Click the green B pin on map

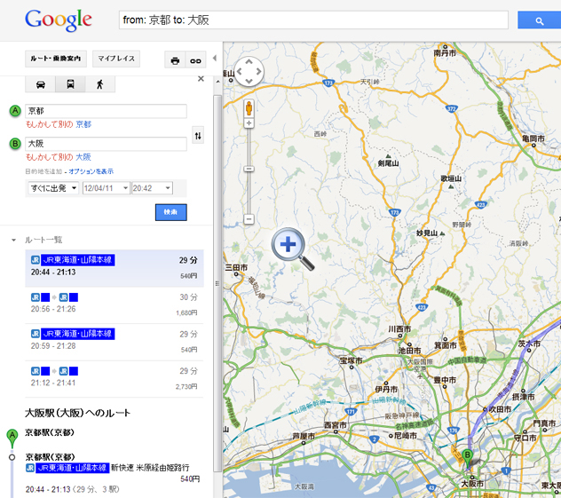467,459
